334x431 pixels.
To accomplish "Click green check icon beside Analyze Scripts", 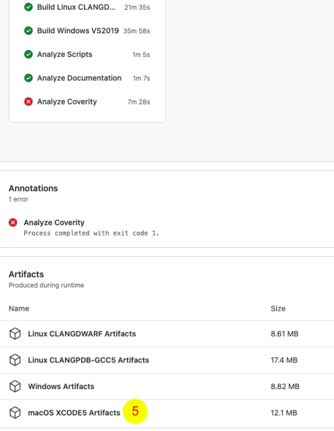I will (28, 55).
